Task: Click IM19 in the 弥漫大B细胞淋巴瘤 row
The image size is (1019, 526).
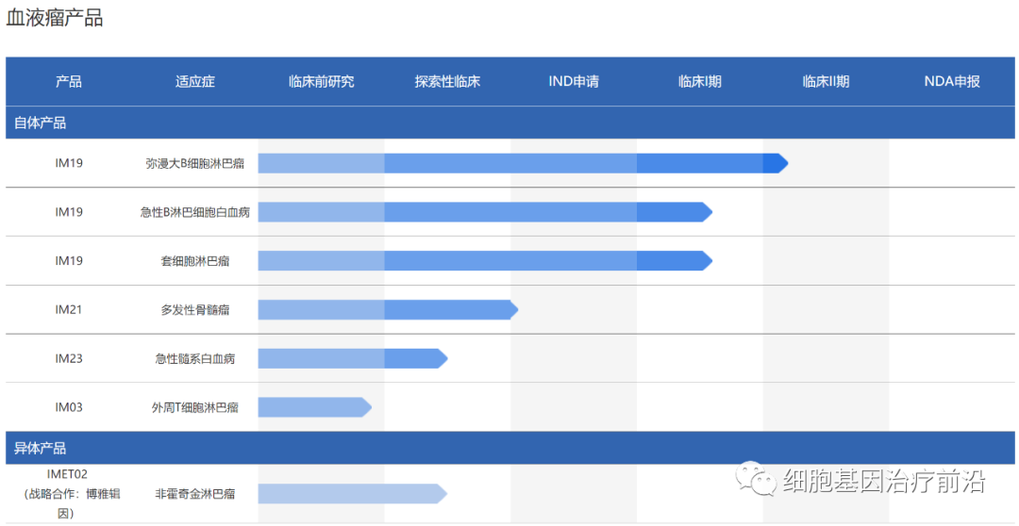Action: 69,163
